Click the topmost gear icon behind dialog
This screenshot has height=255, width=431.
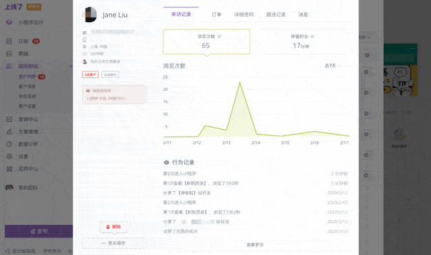click(x=367, y=55)
